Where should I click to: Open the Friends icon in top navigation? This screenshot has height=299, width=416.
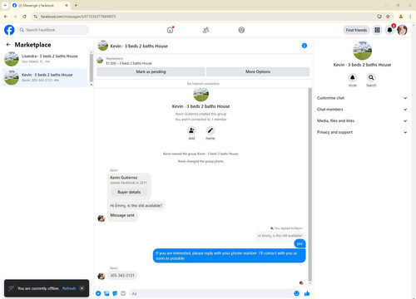click(206, 30)
